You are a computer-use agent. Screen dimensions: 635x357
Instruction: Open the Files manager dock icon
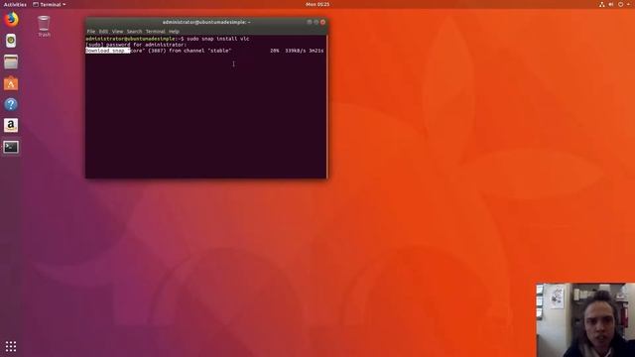point(11,61)
